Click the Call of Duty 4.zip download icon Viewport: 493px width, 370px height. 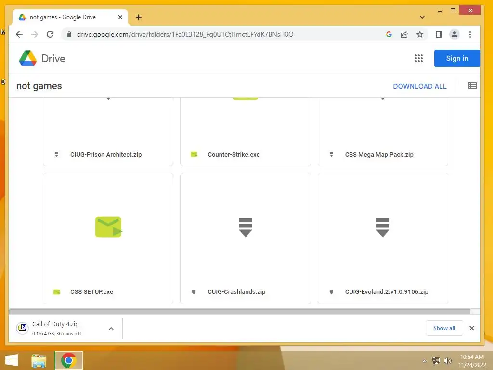click(23, 328)
